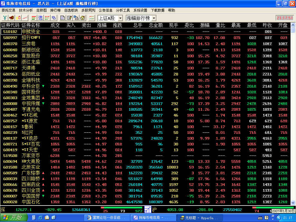The width and height of the screenshot is (296, 222).
Task: Open the blue 选 self-select icon
Action: tap(40, 18)
